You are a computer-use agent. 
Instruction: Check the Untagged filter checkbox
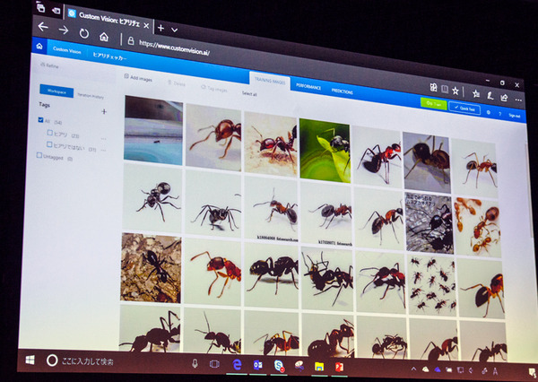pyautogui.click(x=39, y=155)
